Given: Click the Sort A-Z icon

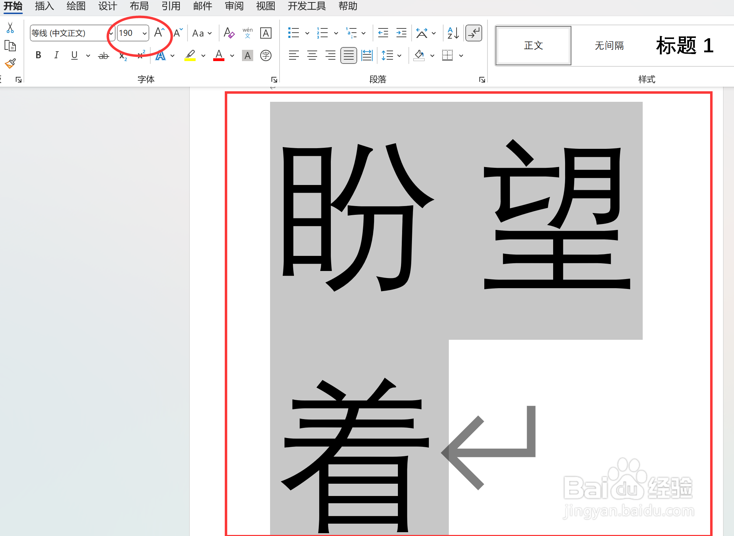Looking at the screenshot, I should click(453, 33).
